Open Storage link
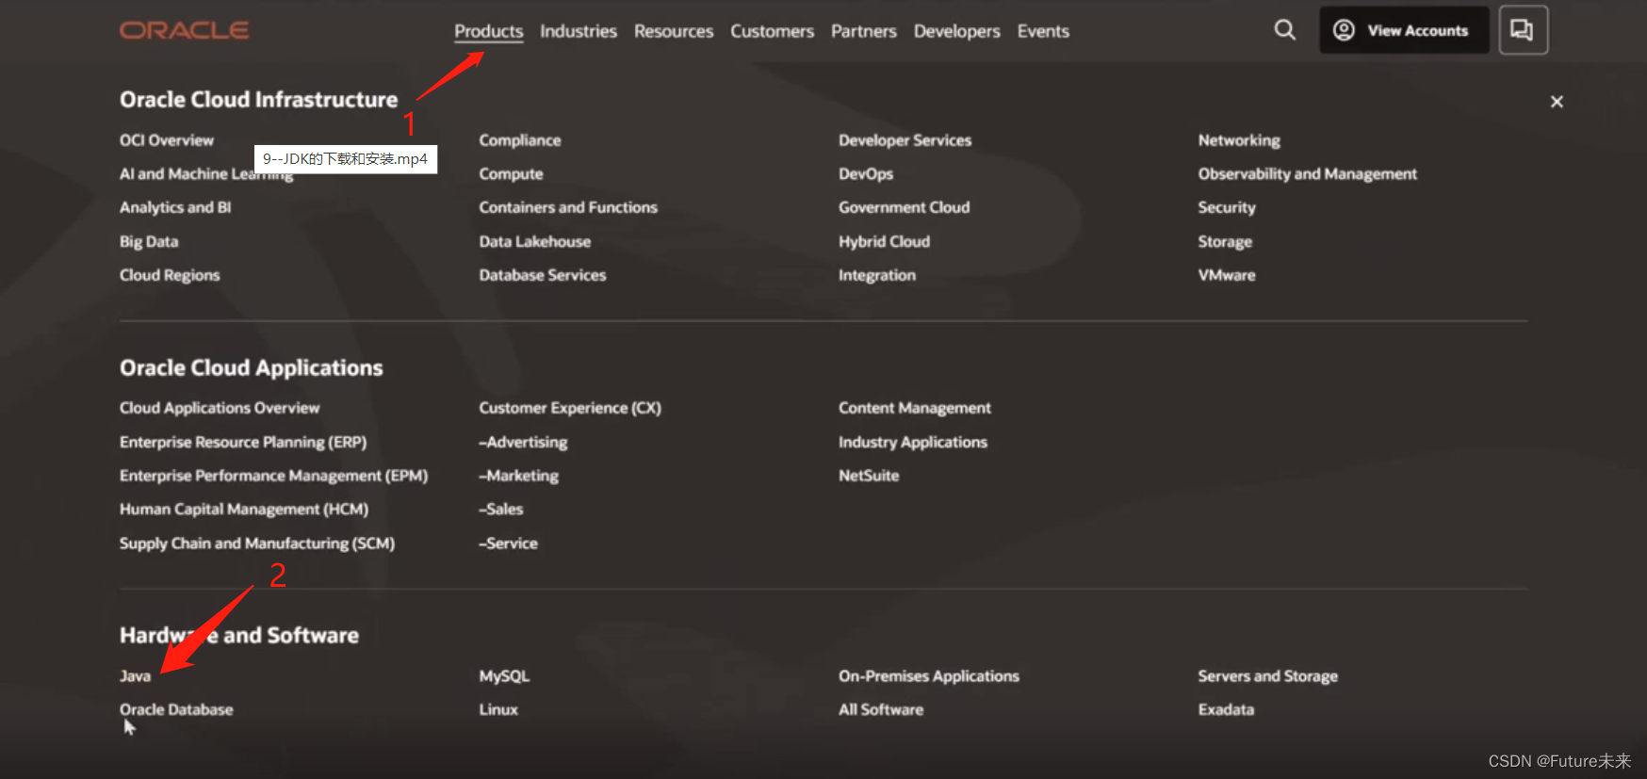The height and width of the screenshot is (779, 1647). pyautogui.click(x=1225, y=241)
